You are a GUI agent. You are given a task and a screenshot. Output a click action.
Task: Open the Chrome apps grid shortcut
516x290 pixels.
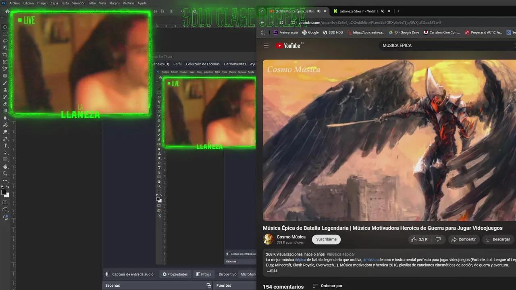263,32
